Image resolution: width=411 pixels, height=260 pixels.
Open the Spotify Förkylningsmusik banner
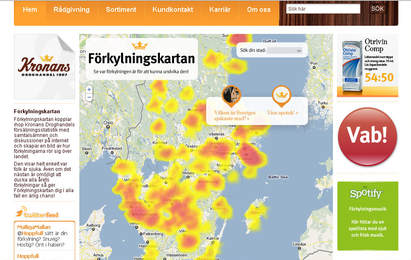coord(368,216)
